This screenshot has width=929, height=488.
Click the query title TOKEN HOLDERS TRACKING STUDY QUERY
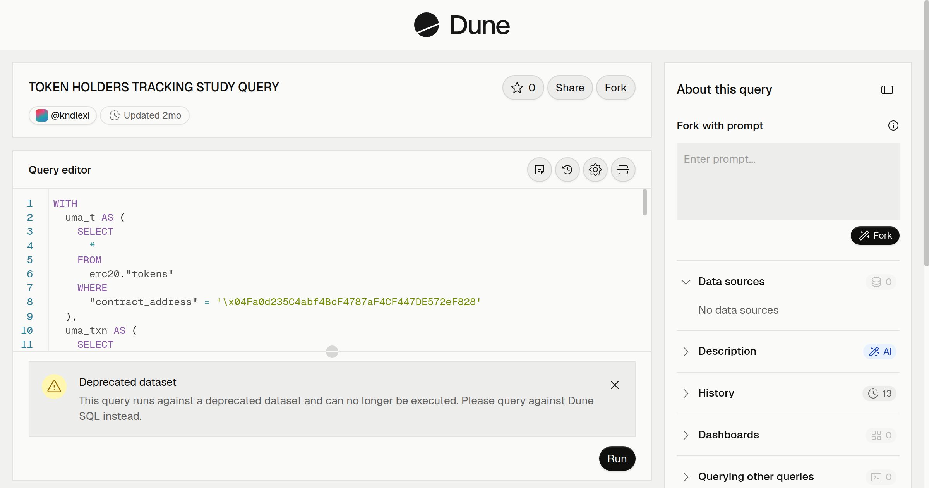click(154, 87)
